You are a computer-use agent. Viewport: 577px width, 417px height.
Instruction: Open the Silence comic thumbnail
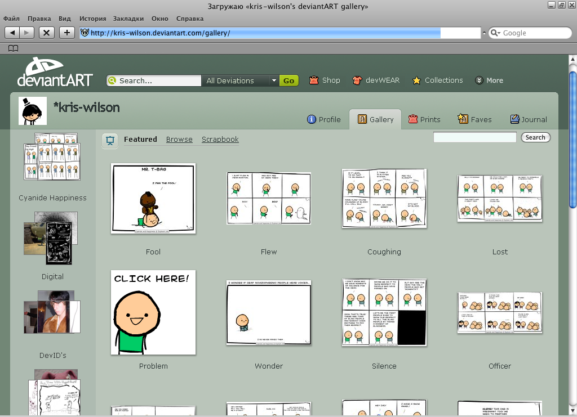coord(384,312)
